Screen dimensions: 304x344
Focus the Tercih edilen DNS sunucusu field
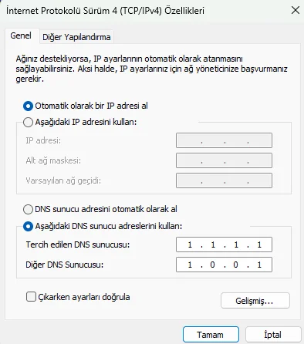point(224,245)
